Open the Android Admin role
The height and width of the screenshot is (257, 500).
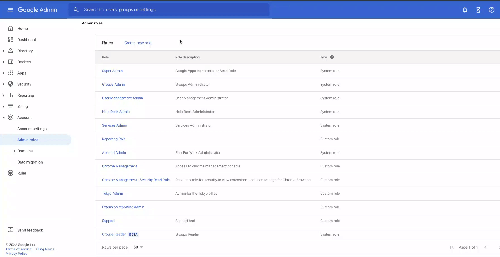[x=114, y=153]
